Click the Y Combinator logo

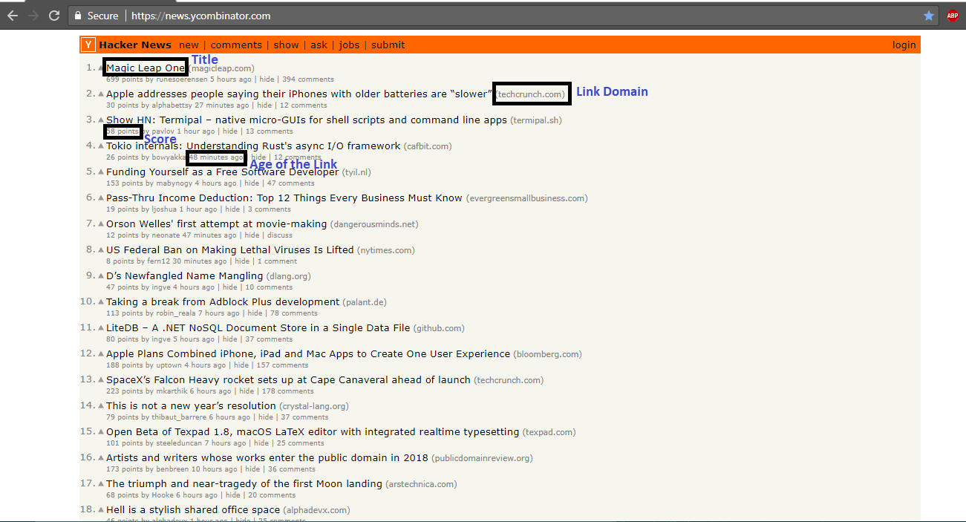click(x=88, y=45)
